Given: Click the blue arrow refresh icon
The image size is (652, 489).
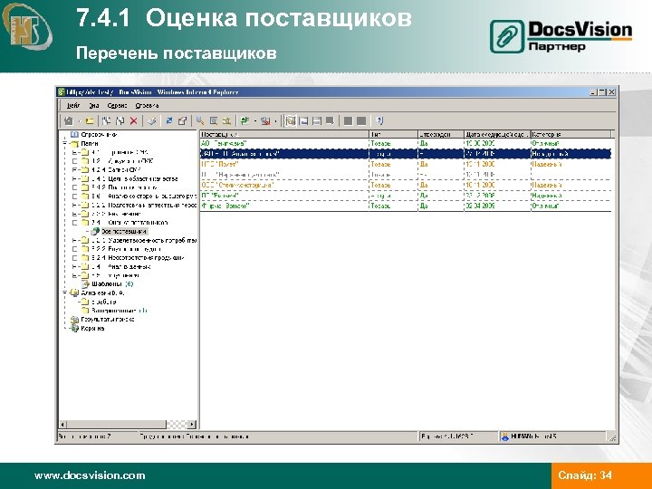Looking at the screenshot, I should tap(168, 121).
